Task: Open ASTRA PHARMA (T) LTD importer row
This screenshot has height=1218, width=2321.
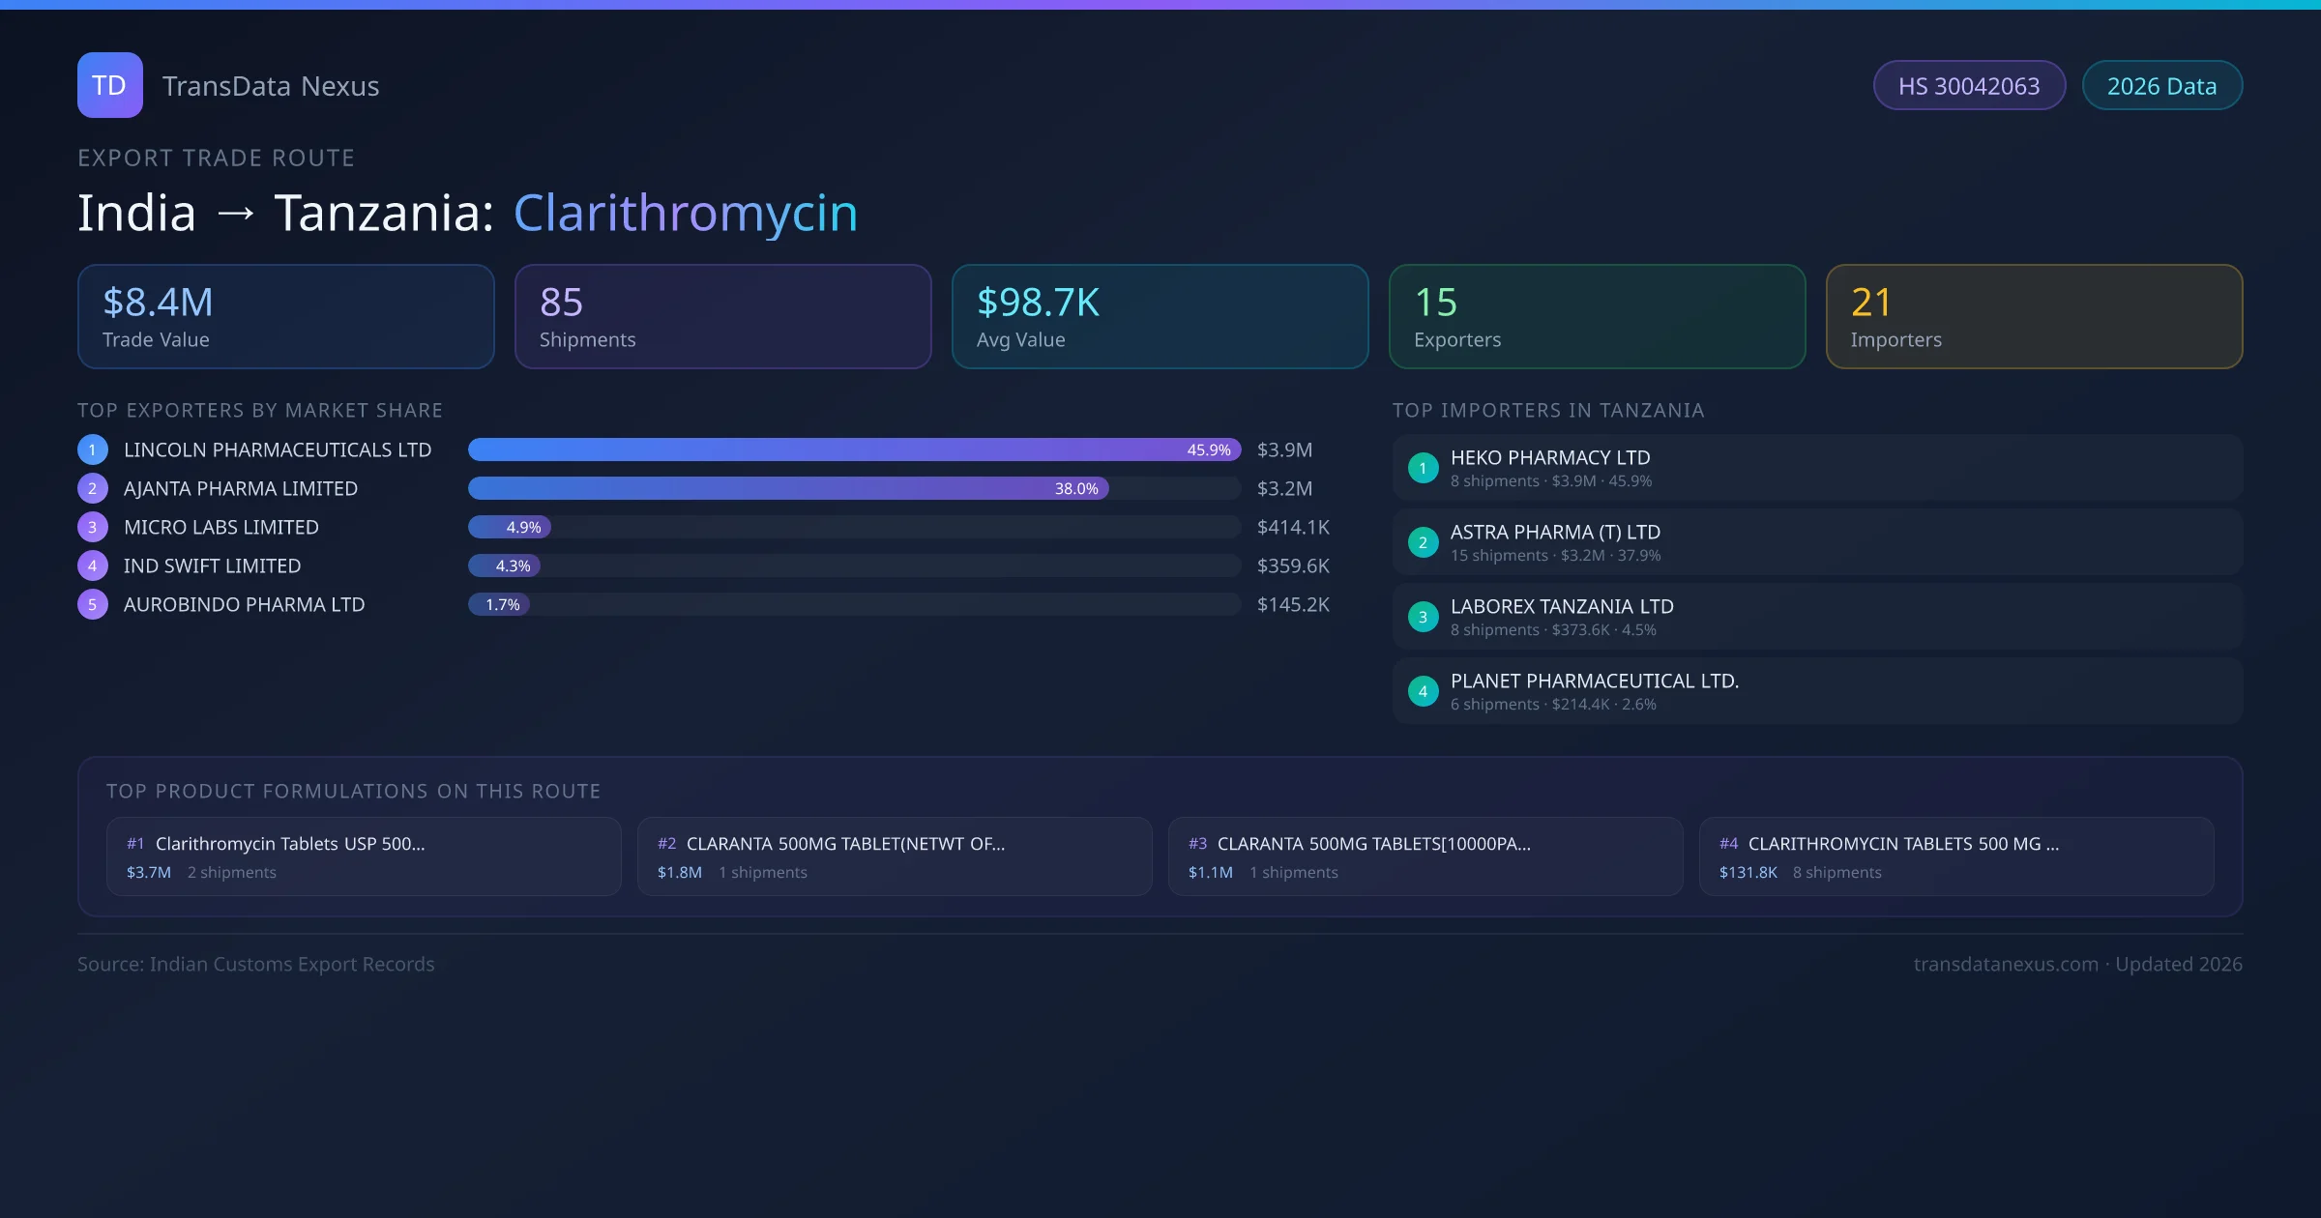Action: (1816, 542)
